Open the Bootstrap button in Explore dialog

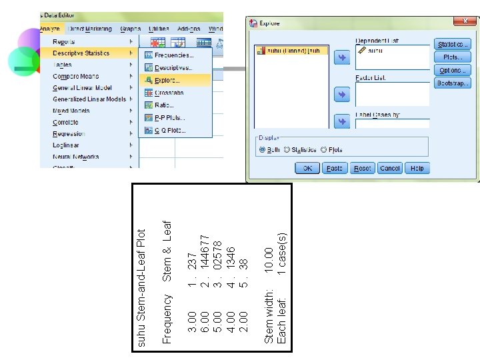pos(453,83)
